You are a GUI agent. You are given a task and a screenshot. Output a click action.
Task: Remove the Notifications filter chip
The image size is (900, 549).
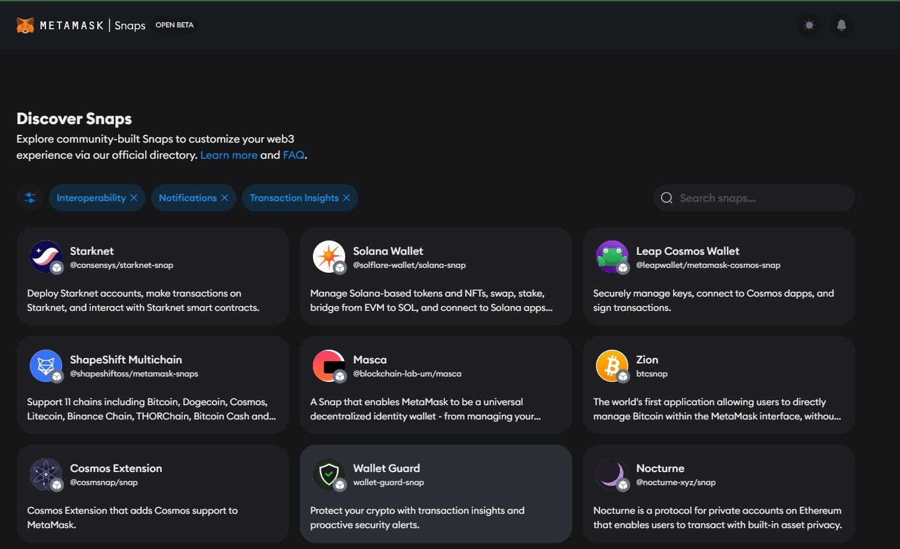pyautogui.click(x=225, y=198)
